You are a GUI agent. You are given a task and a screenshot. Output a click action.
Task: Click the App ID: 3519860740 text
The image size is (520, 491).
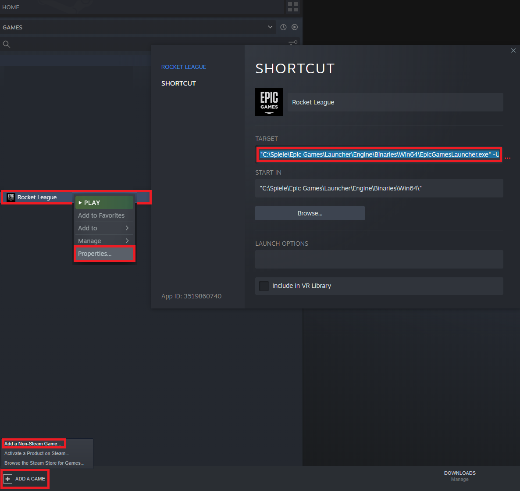[x=191, y=296]
